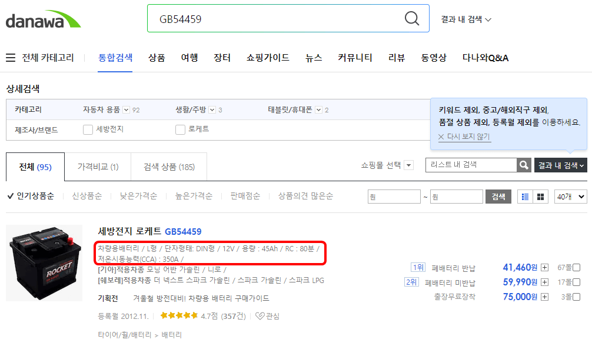Open the 75,000원 price link
Viewport: 592px width, 346px height.
(520, 297)
